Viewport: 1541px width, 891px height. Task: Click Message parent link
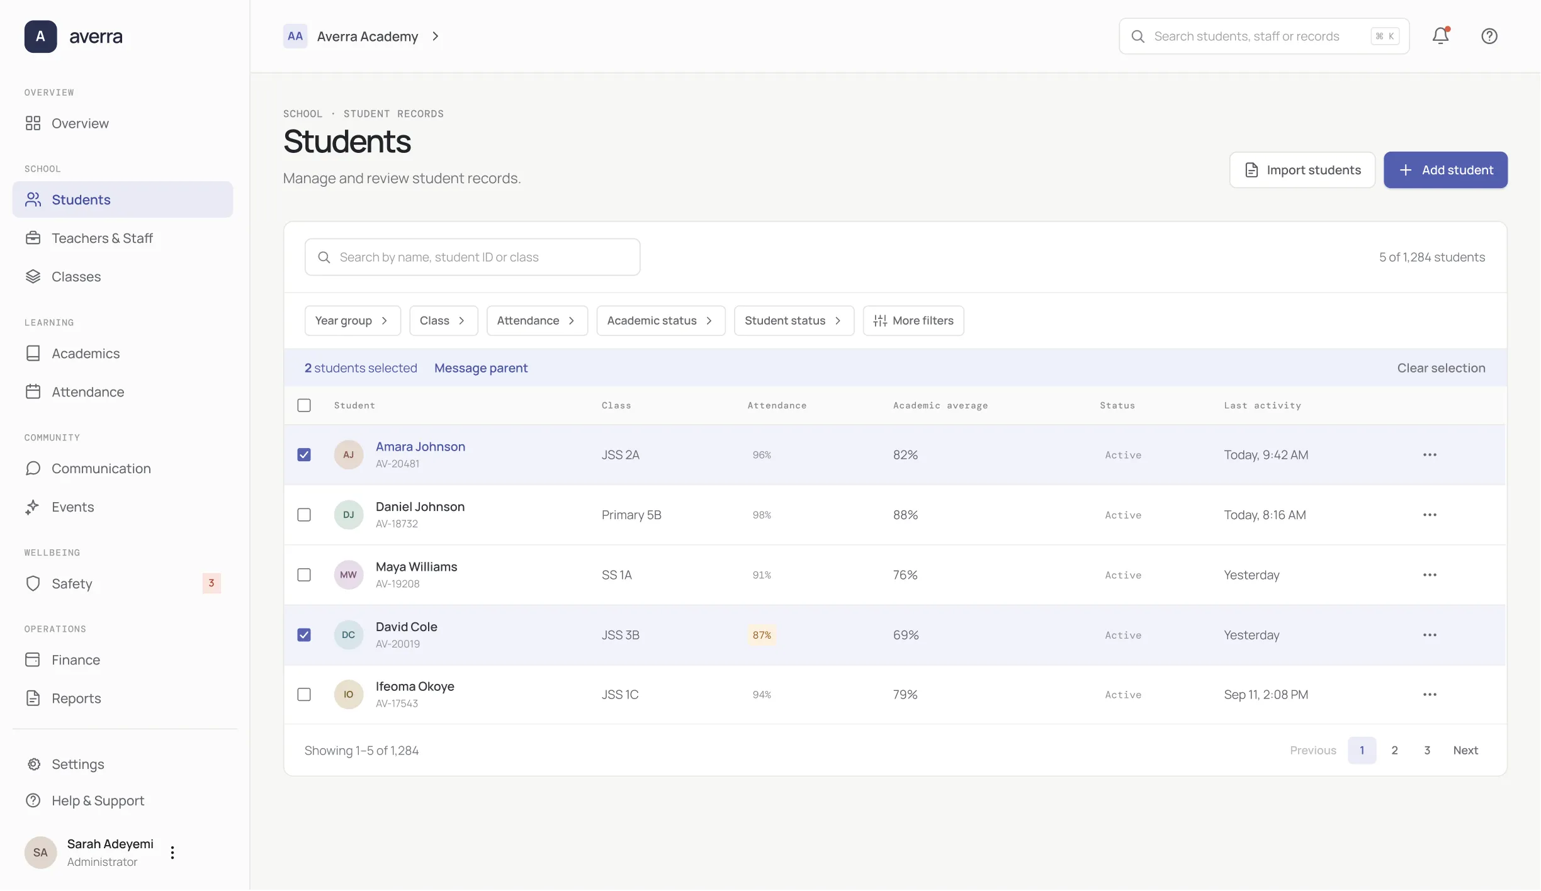tap(481, 368)
